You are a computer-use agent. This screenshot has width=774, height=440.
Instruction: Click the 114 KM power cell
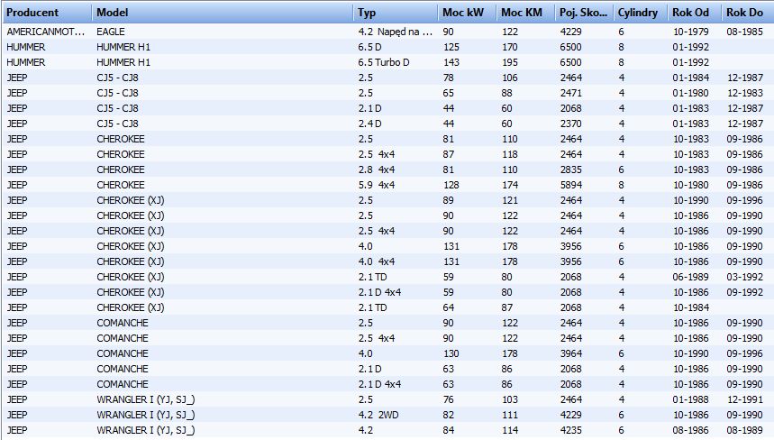(x=510, y=429)
